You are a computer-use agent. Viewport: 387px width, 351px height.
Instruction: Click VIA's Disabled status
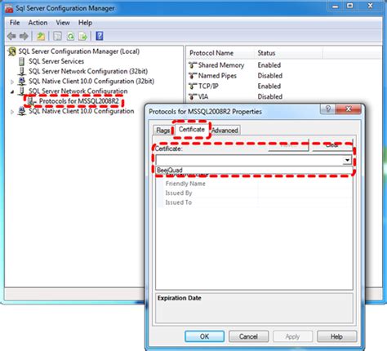(x=270, y=96)
